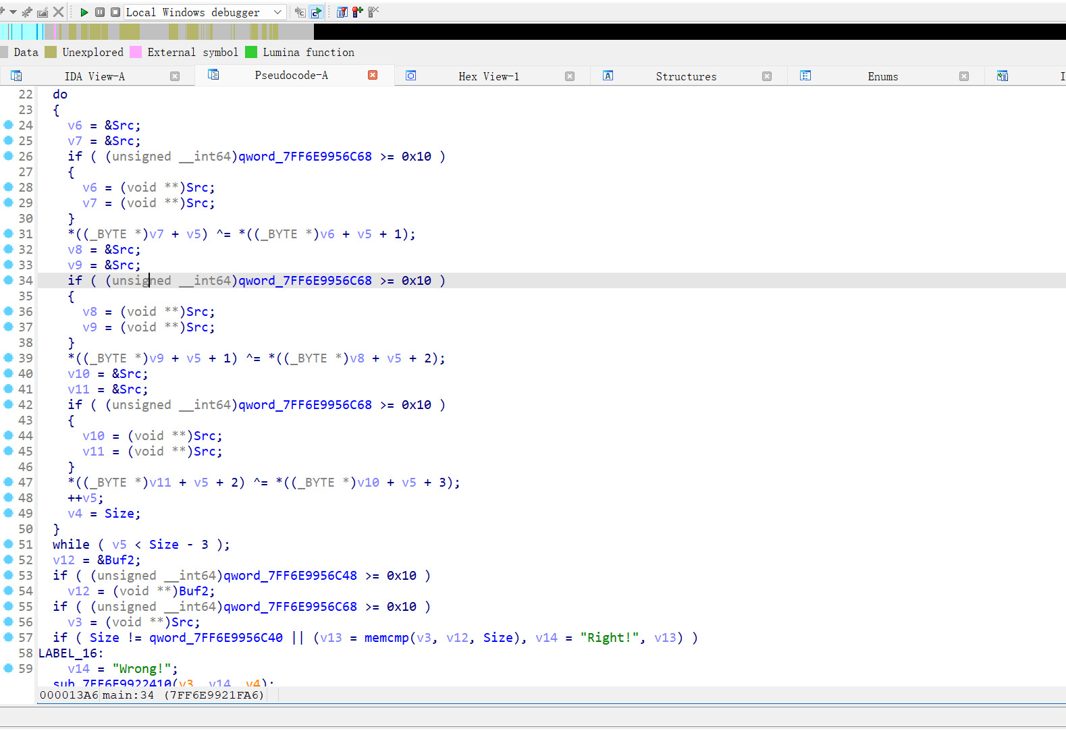This screenshot has width=1066, height=731.
Task: Toggle breakpoint dot on line 51
Action: point(8,544)
